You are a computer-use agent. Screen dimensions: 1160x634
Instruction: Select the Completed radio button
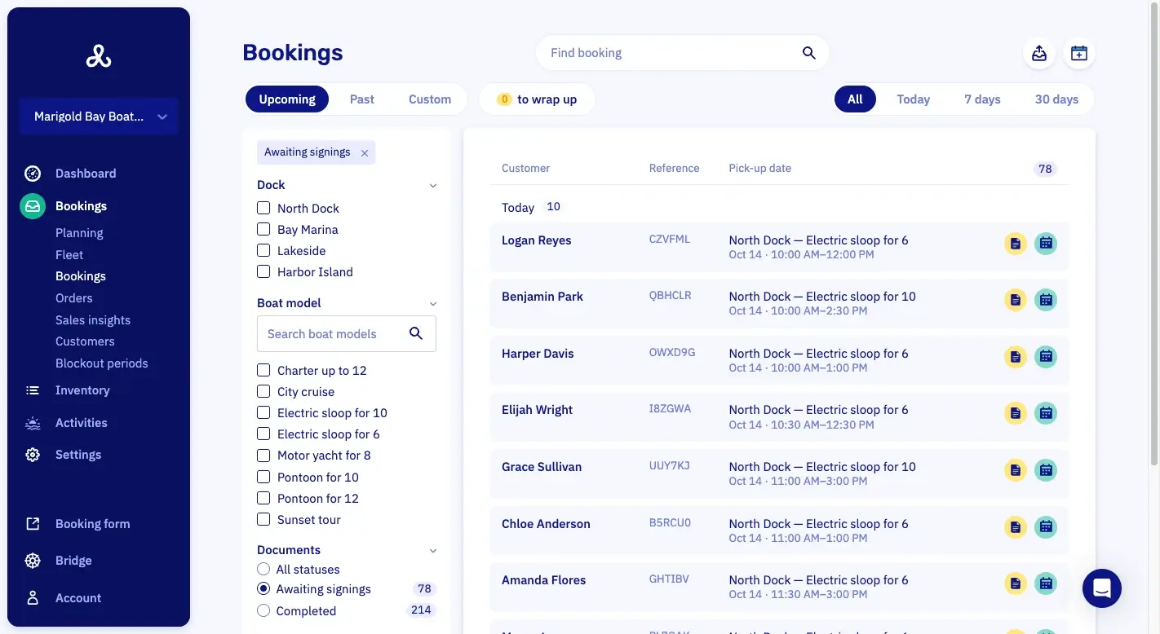tap(263, 610)
